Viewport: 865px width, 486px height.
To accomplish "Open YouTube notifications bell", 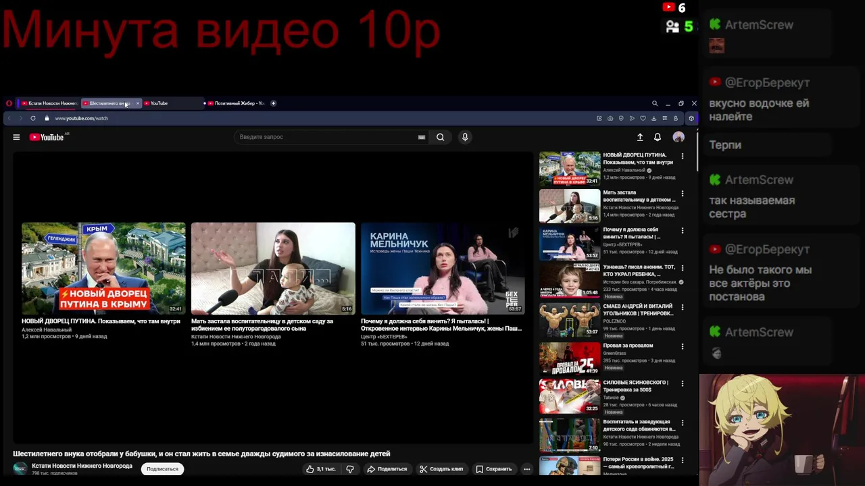I will [x=658, y=137].
